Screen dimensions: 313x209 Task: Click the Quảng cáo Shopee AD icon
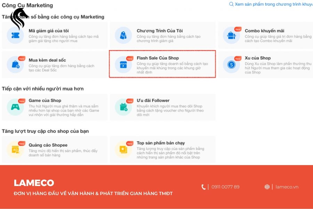point(15,149)
